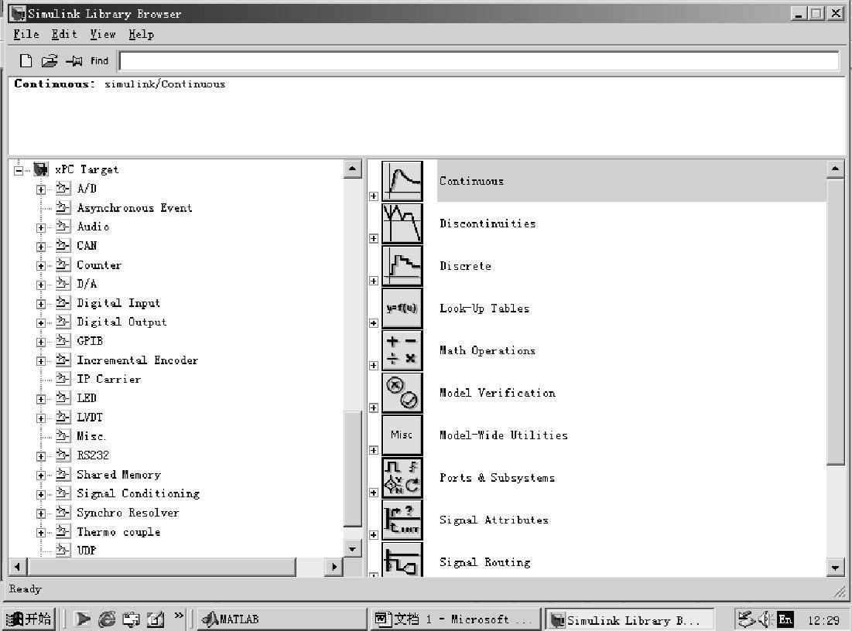
Task: Expand the Digital Input tree node
Action: (x=41, y=304)
